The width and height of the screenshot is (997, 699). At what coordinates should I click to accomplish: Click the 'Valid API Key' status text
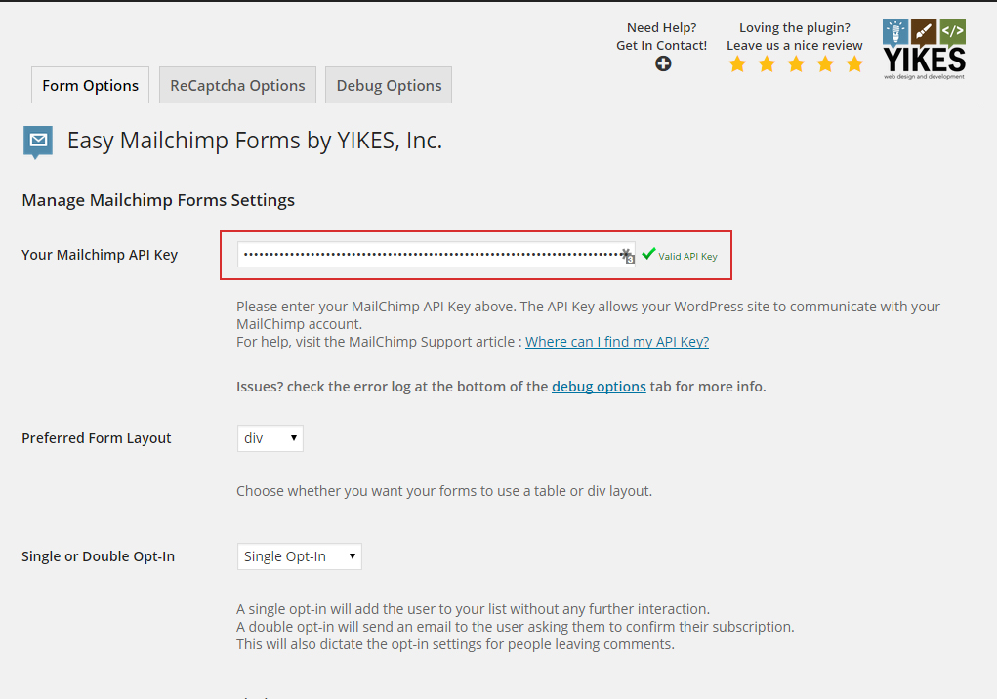[x=688, y=256]
